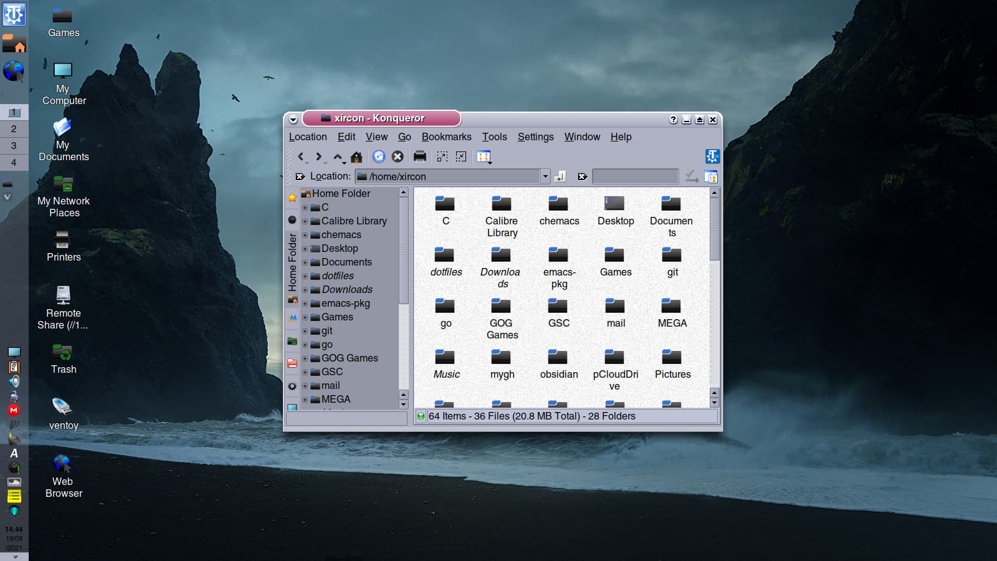
Task: Open the window menu button left of title
Action: coord(293,119)
